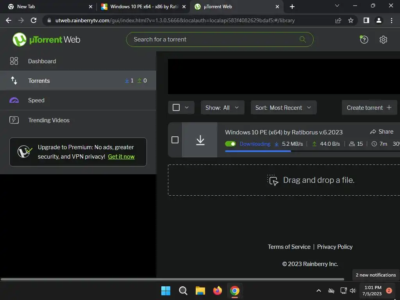
Task: Click the Get it now premium link
Action: (121, 157)
